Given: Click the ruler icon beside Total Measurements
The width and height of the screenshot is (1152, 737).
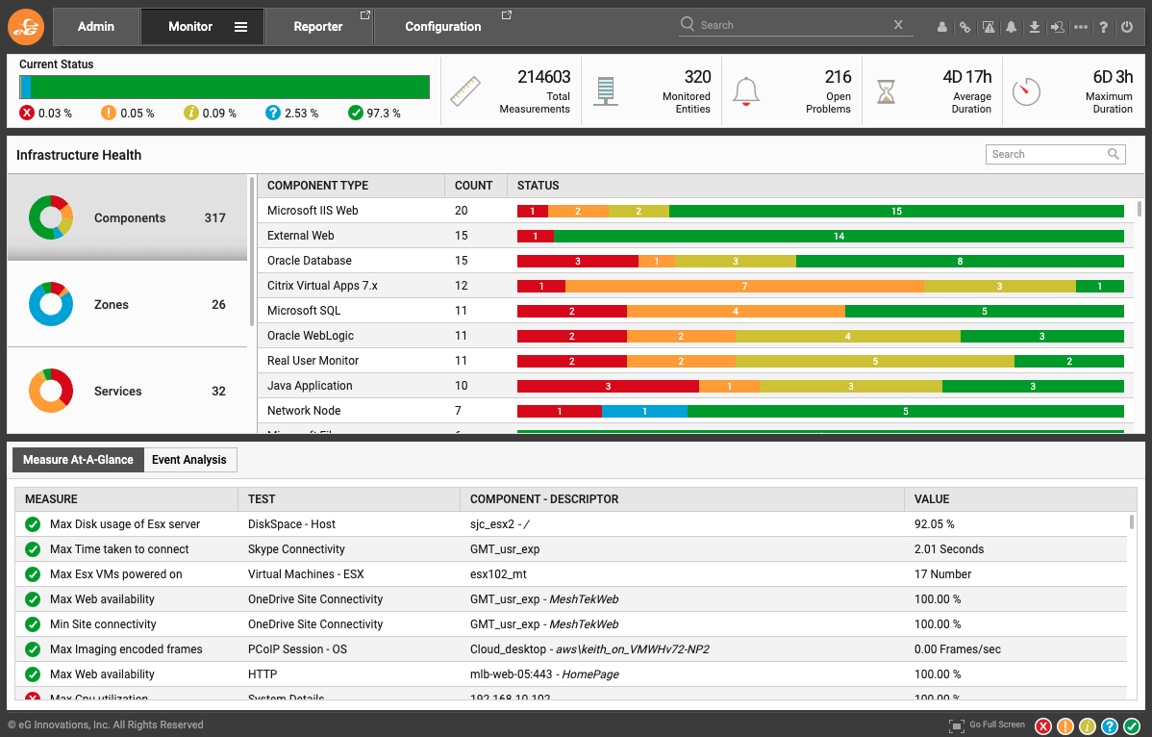Looking at the screenshot, I should coord(465,91).
